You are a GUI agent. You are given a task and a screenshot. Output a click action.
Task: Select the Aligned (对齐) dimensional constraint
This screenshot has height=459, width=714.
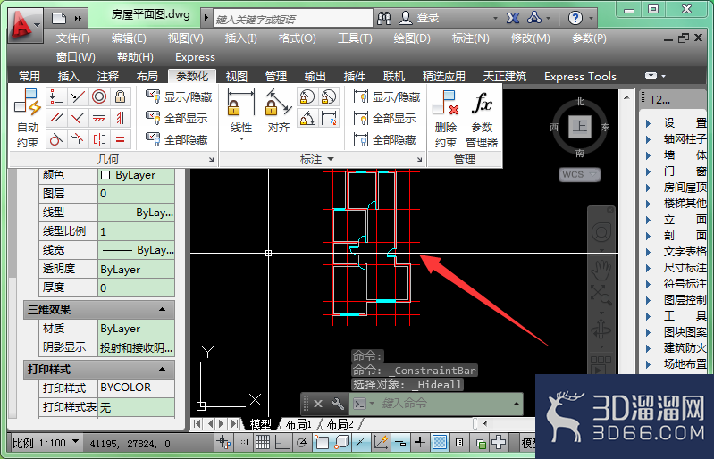(x=278, y=111)
